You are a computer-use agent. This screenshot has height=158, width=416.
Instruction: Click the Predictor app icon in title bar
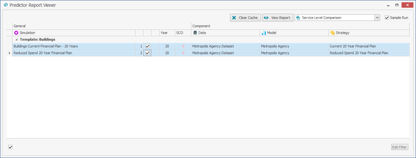[x=5, y=5]
